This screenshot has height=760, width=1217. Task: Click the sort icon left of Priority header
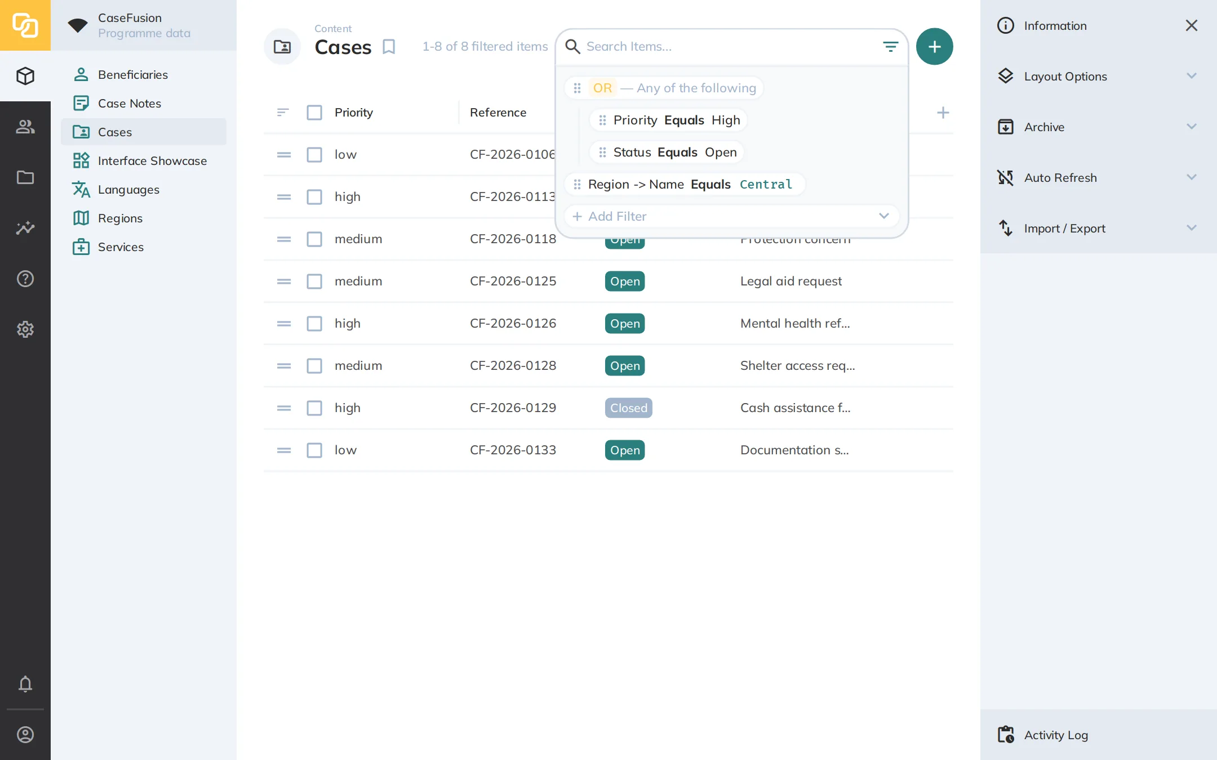click(x=283, y=113)
